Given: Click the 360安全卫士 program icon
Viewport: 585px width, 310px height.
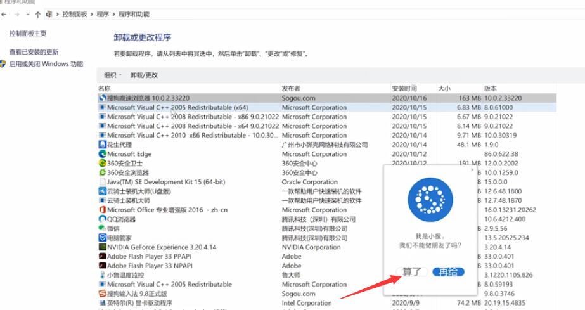Looking at the screenshot, I should [102, 164].
